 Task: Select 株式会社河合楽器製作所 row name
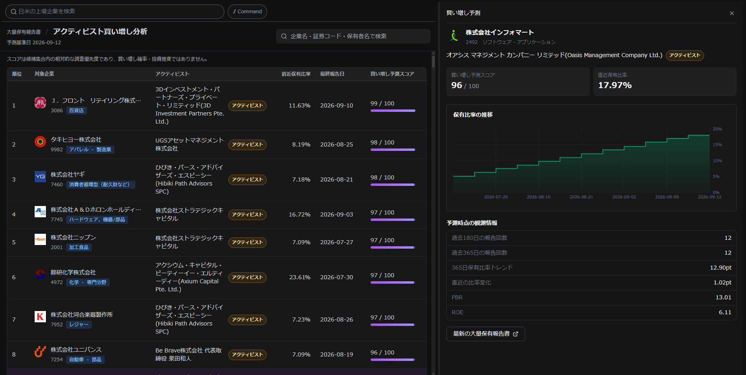coord(82,315)
